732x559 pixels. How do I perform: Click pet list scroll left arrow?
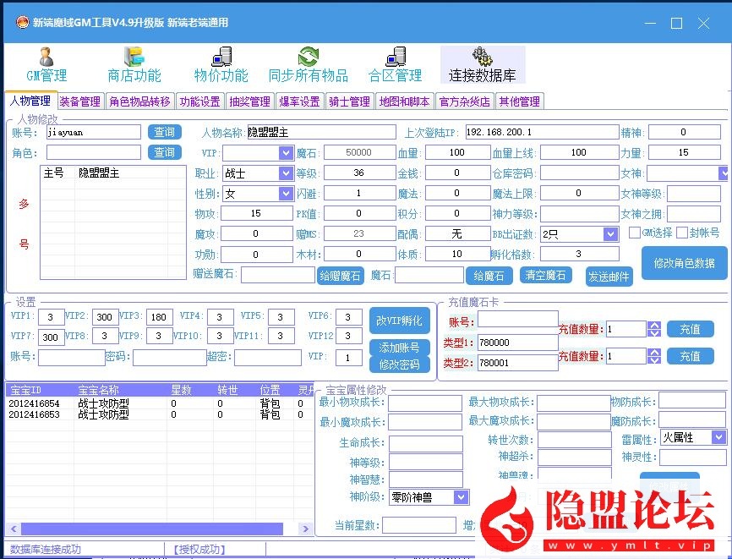[14, 529]
